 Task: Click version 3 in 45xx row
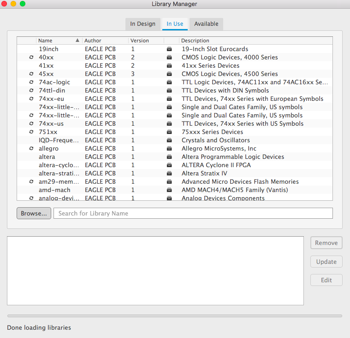click(133, 74)
